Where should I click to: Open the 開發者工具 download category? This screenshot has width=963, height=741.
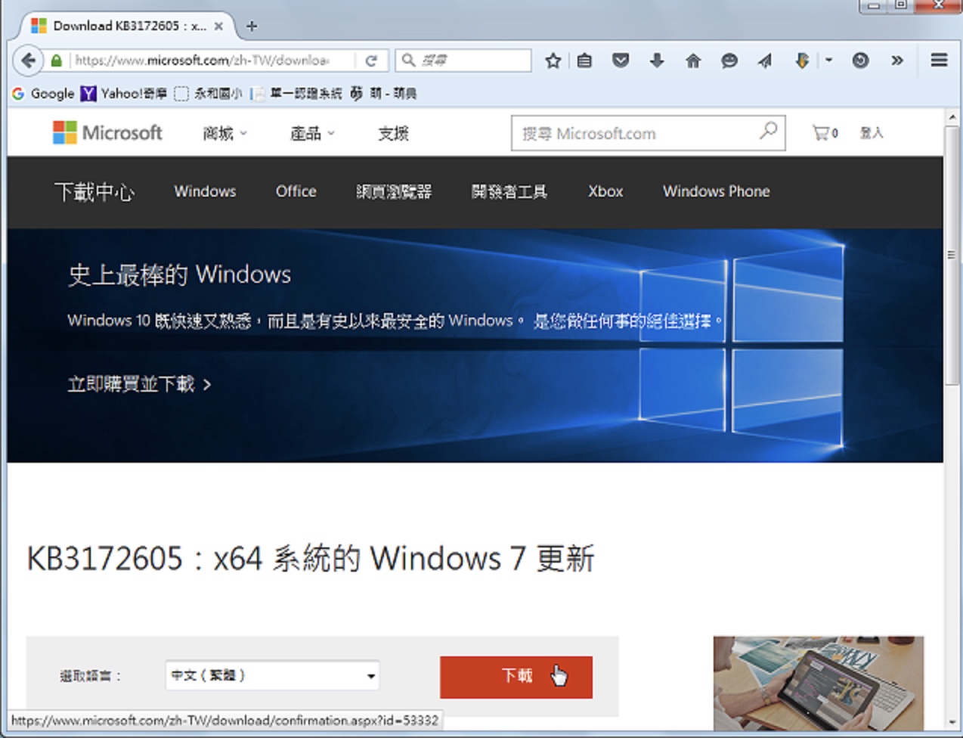click(509, 191)
